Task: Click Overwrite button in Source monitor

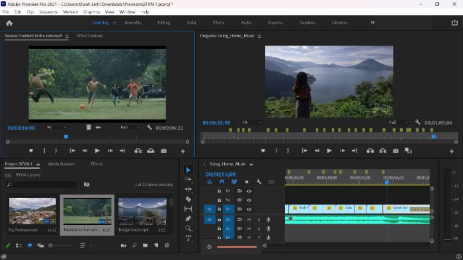Action: coord(151,151)
